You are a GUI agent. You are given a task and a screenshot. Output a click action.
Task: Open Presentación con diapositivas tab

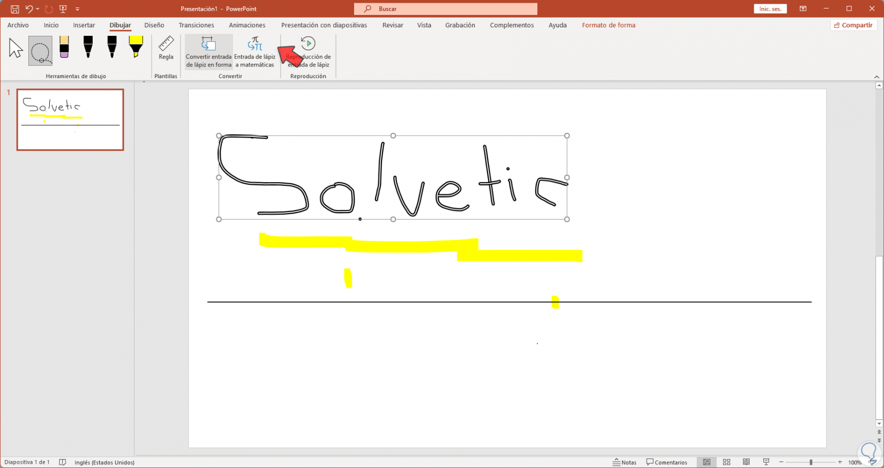[x=324, y=25]
